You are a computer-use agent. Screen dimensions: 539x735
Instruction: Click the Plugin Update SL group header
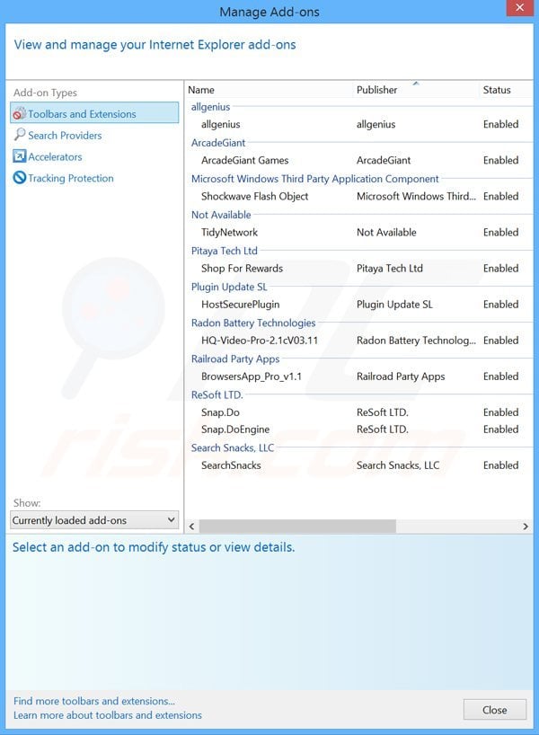pyautogui.click(x=229, y=288)
